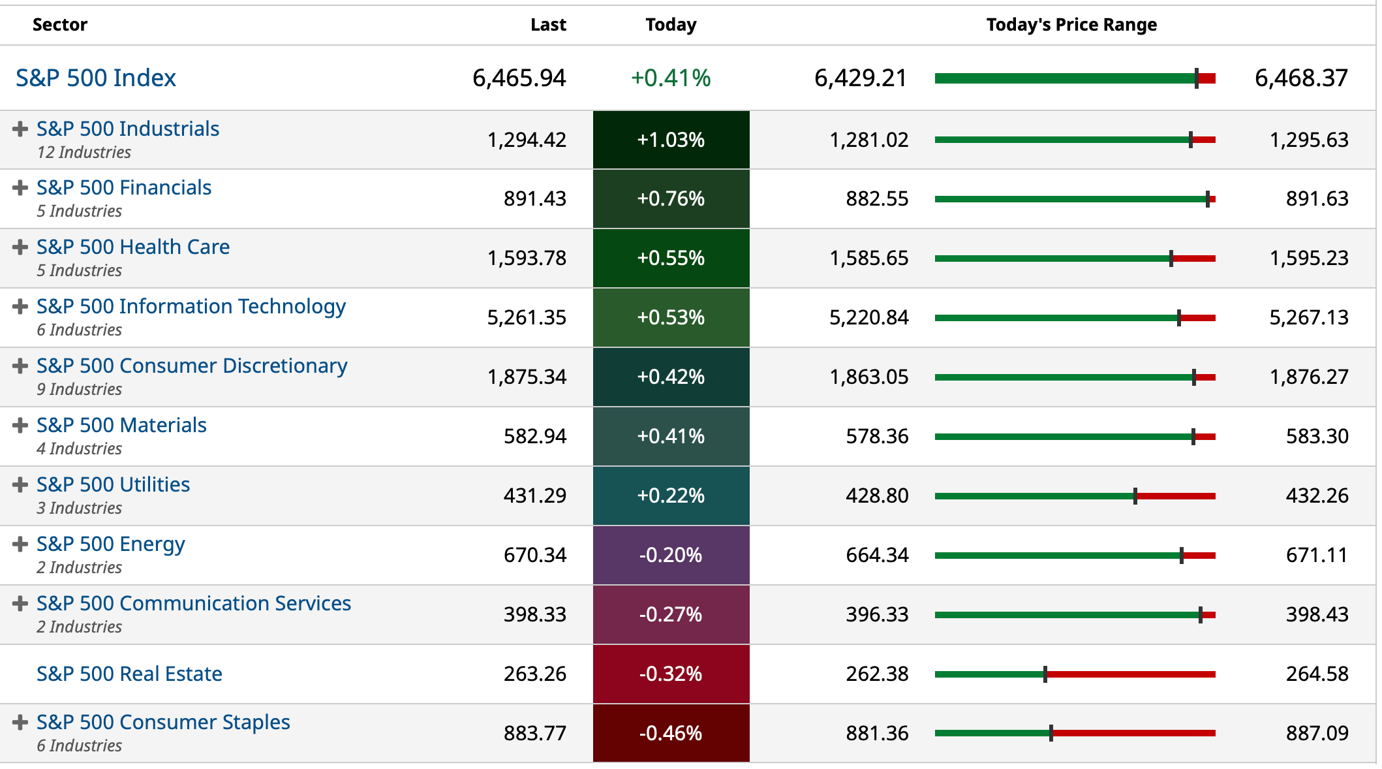Click the plus icon beside Energy
Viewport: 1382px width, 769px height.
[x=20, y=544]
